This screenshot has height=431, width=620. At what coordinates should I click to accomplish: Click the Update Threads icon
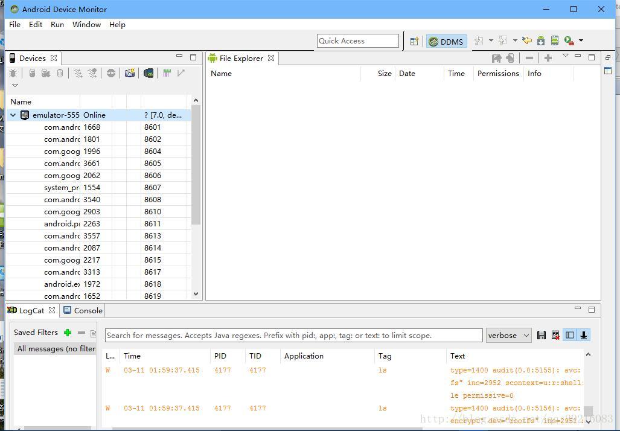point(78,73)
